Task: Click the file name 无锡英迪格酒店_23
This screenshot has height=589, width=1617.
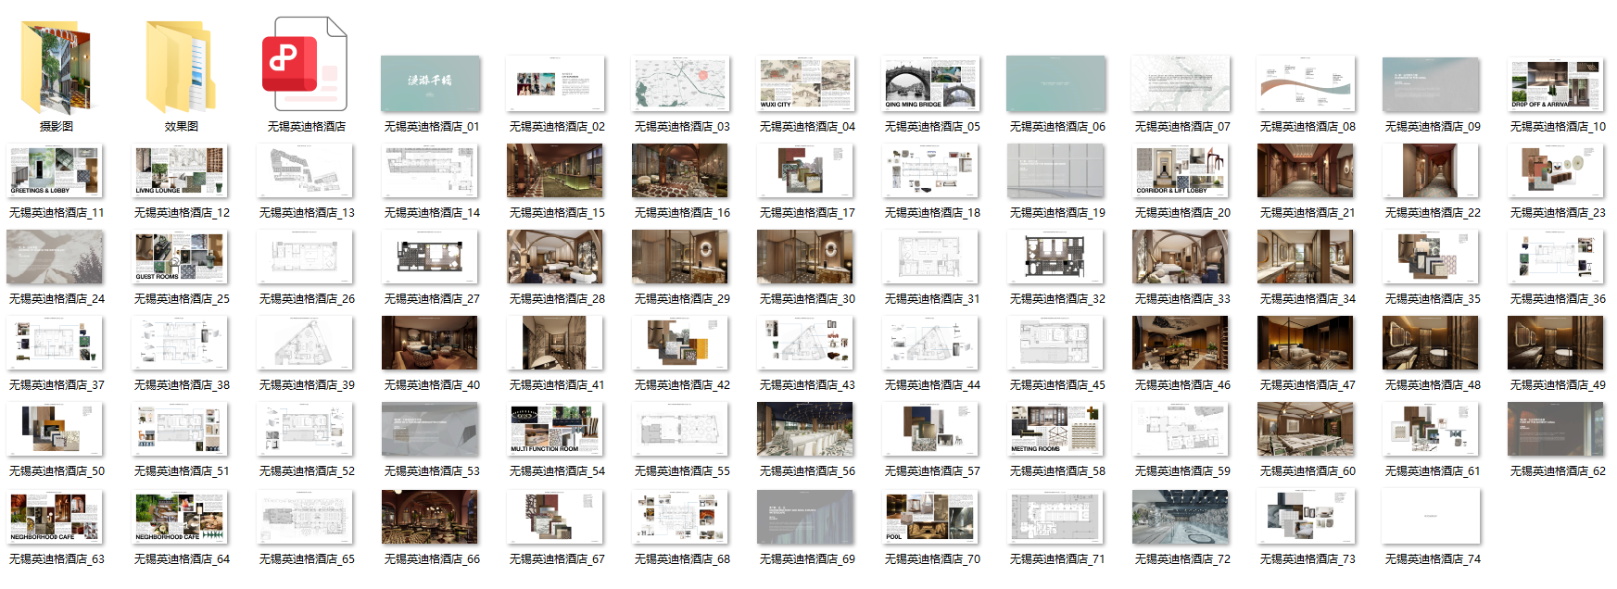Action: 1558,213
